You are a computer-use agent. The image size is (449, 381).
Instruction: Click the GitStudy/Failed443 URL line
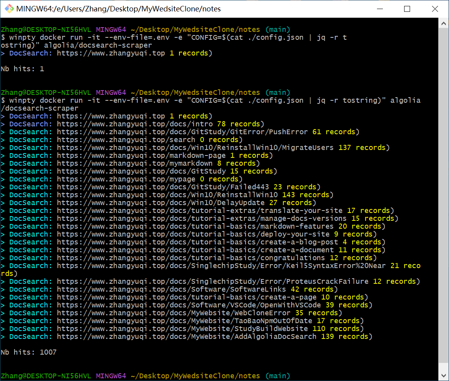(163, 187)
